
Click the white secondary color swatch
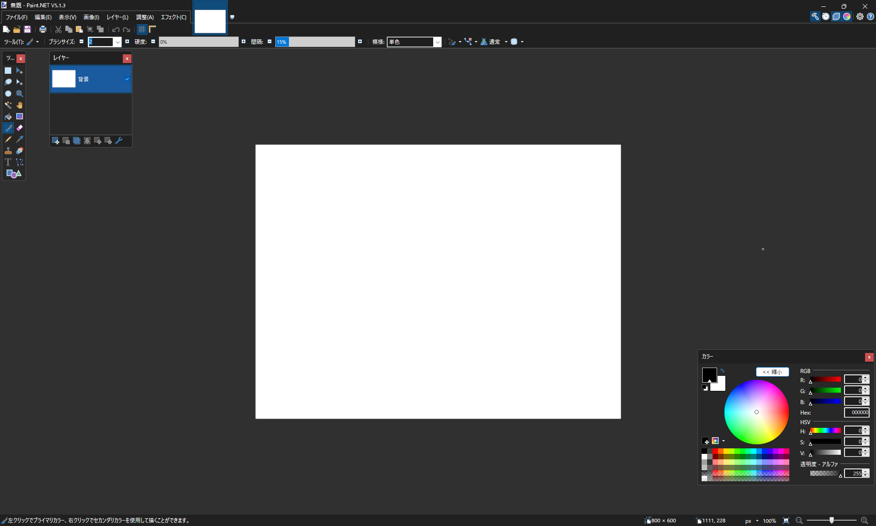[x=721, y=386]
